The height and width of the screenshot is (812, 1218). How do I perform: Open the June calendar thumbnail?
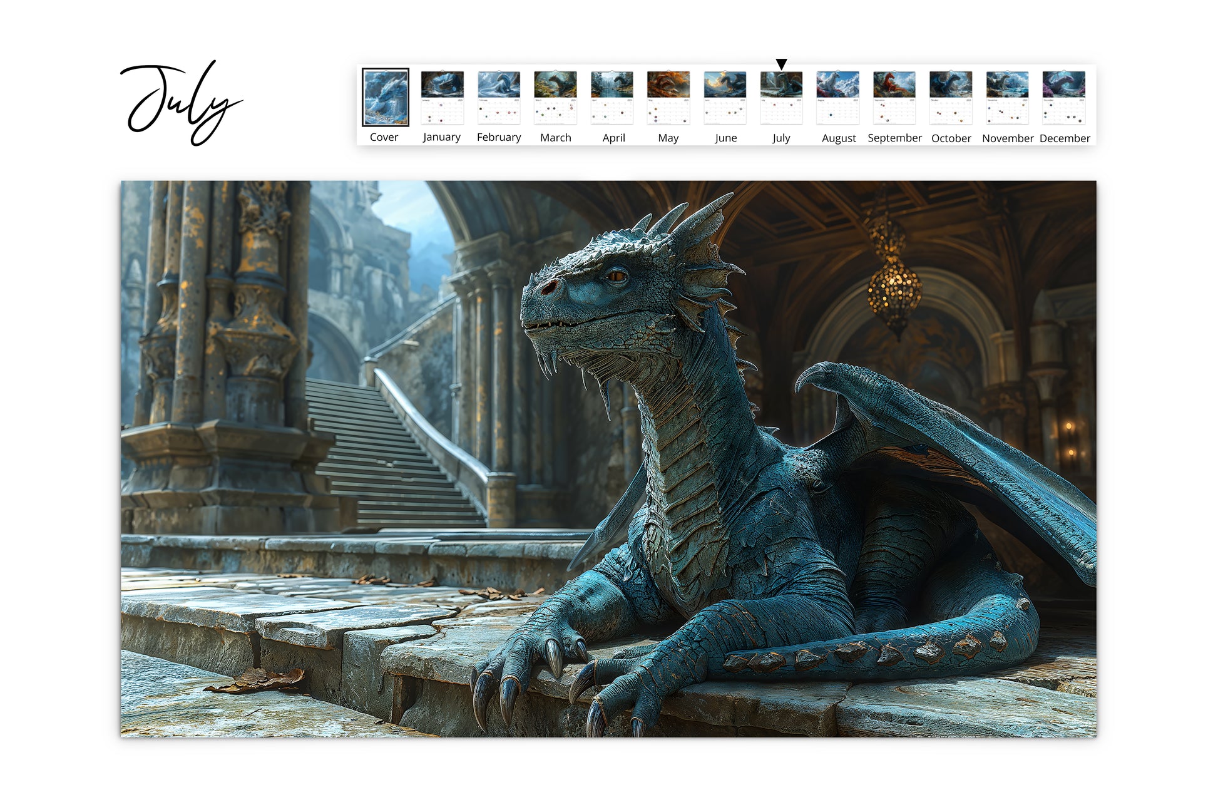[725, 98]
